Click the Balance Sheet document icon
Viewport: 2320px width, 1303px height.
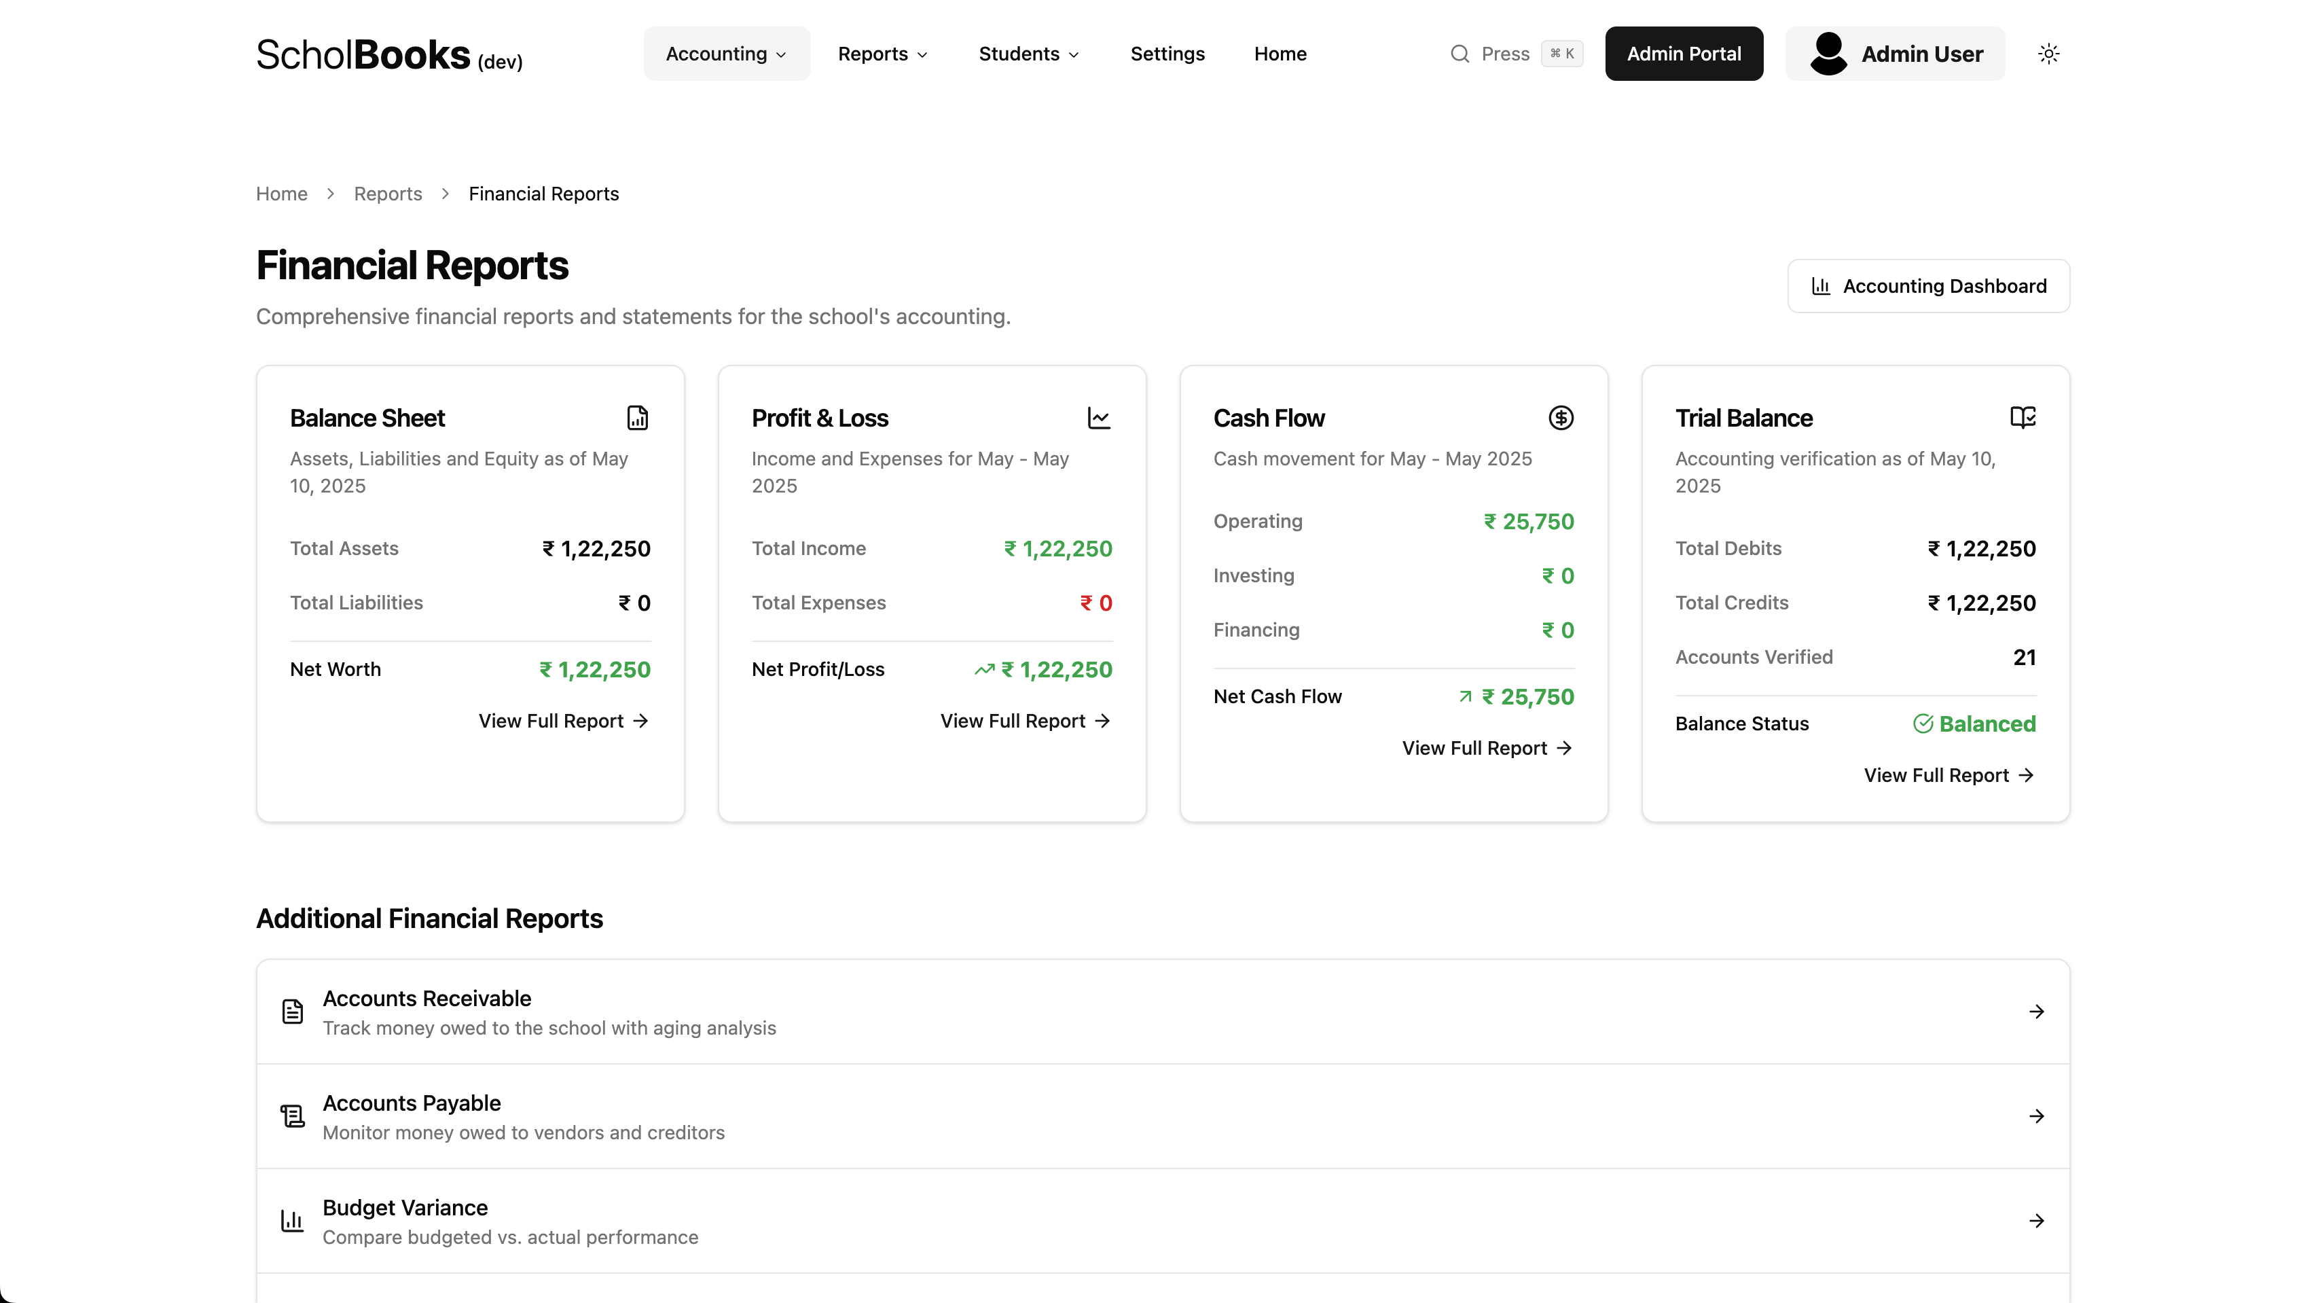coord(637,417)
